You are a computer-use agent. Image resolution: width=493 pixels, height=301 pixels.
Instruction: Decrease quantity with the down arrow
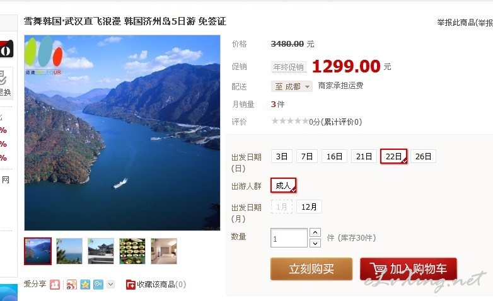pos(315,243)
